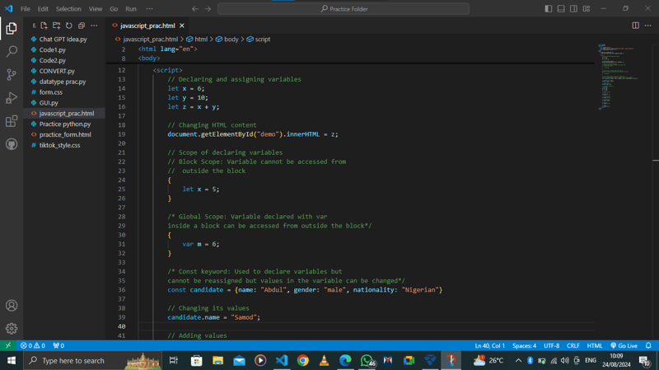Image resolution: width=659 pixels, height=370 pixels.
Task: Change the language mode from HTML
Action: (594, 345)
